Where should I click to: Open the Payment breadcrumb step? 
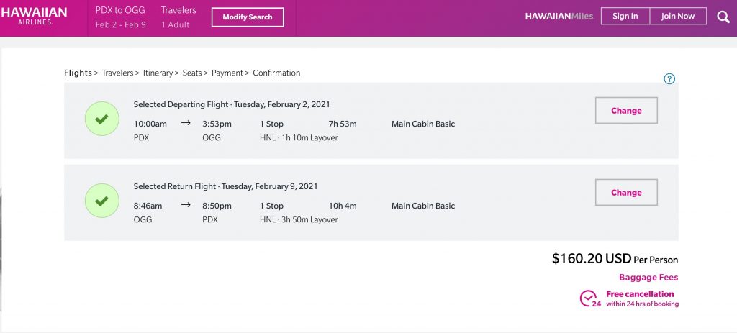[x=227, y=73]
